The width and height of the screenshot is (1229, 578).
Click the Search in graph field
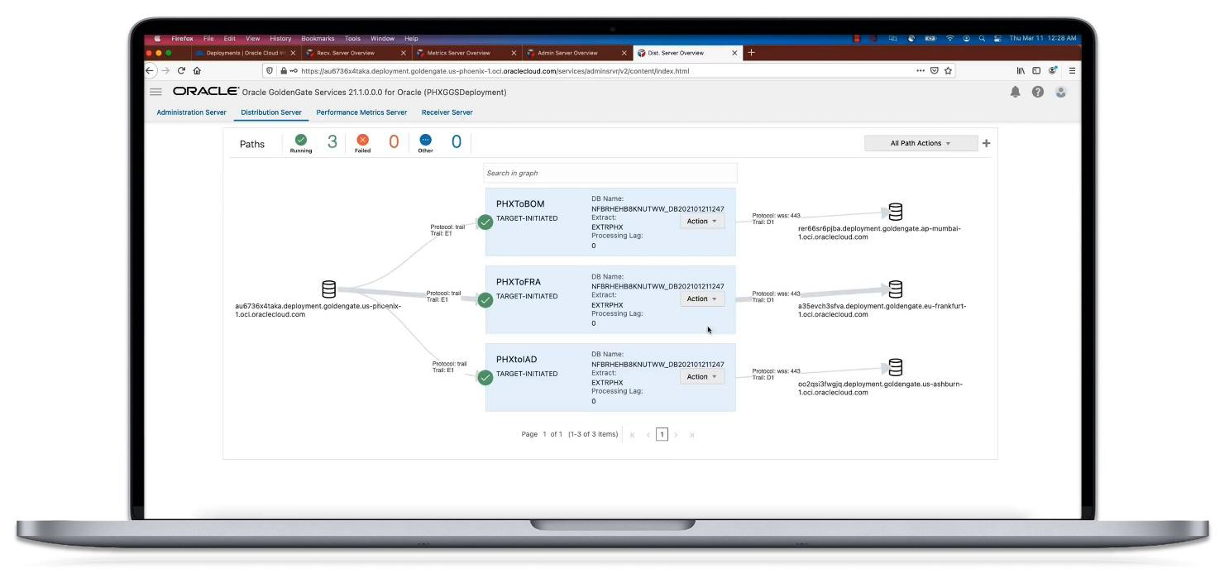(x=610, y=173)
